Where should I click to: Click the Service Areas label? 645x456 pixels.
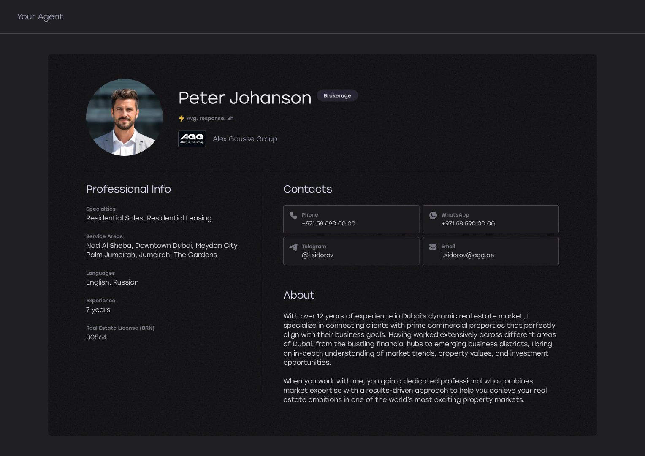point(104,236)
